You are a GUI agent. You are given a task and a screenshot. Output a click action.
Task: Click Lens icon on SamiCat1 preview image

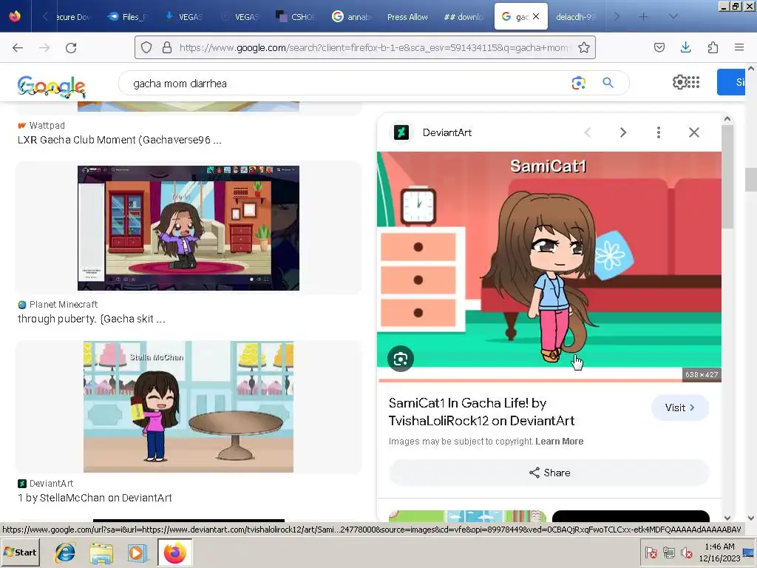click(401, 359)
